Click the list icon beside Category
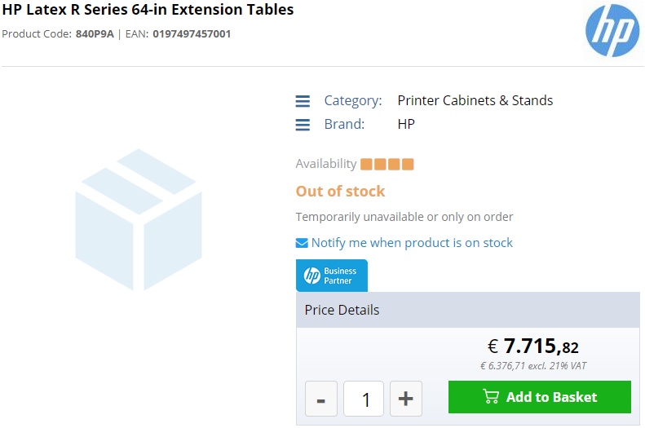The image size is (645, 428). pos(303,101)
